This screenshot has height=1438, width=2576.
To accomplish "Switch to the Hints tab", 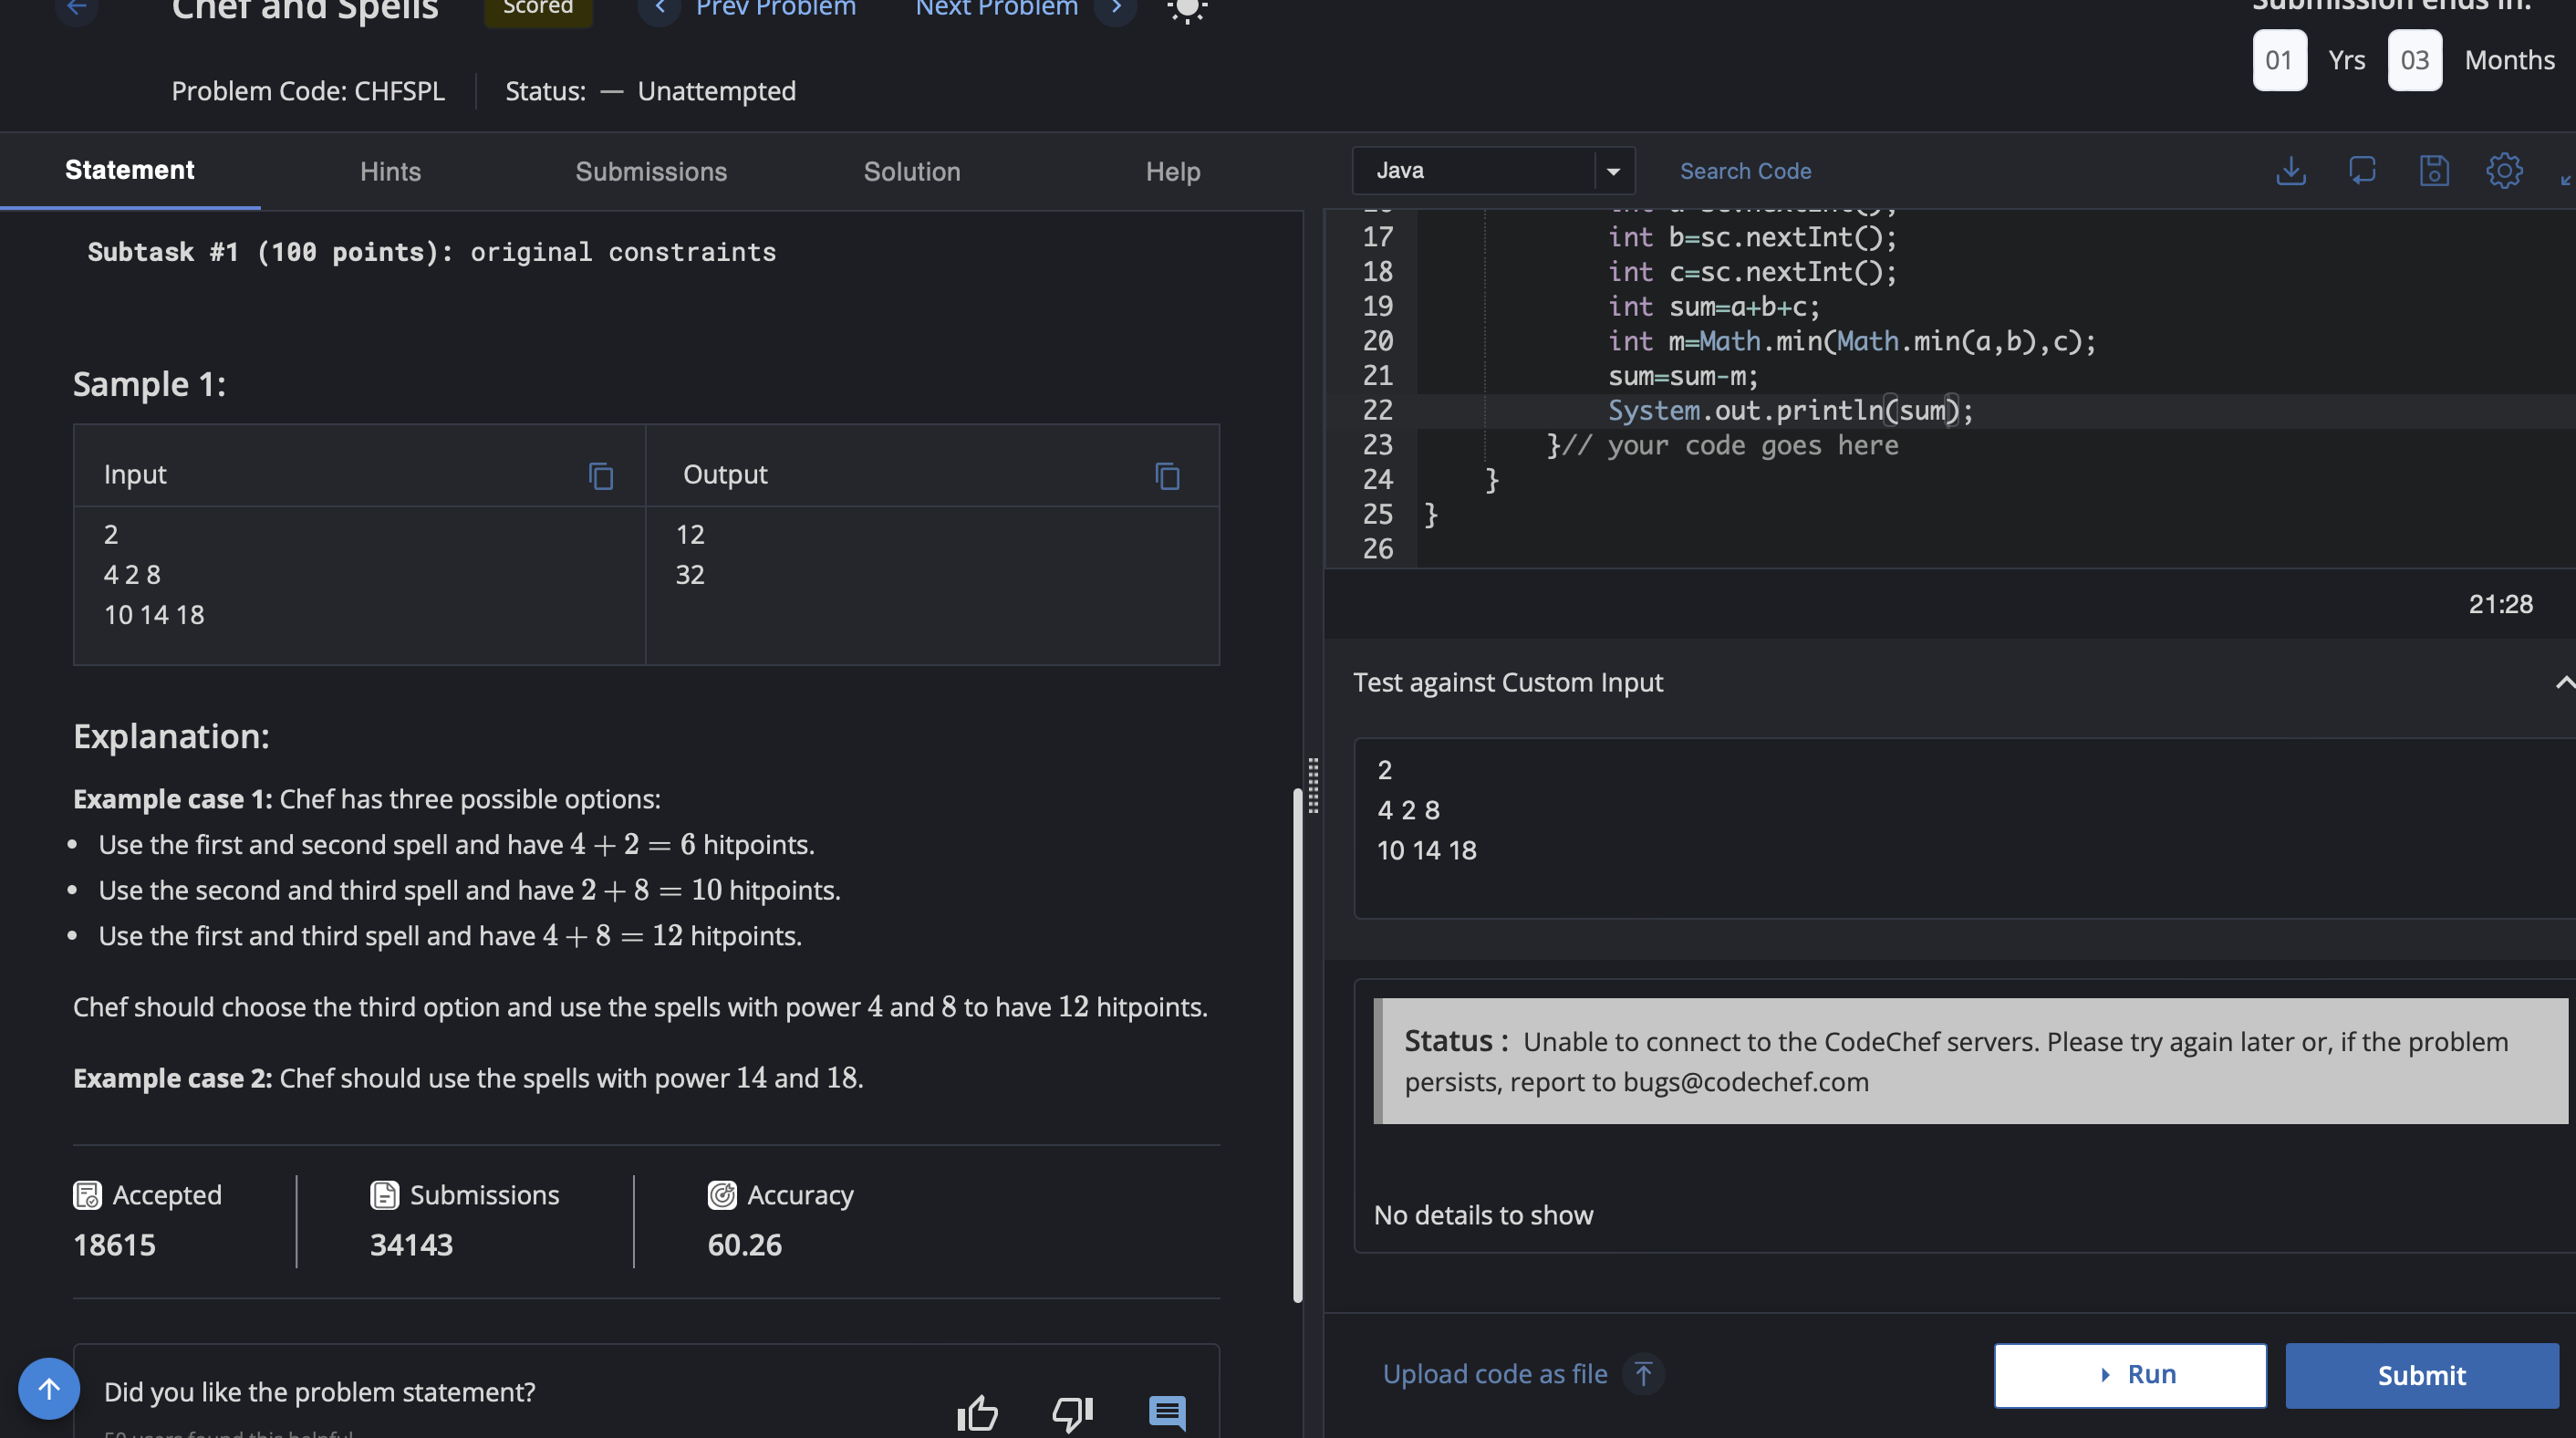I will coord(390,171).
